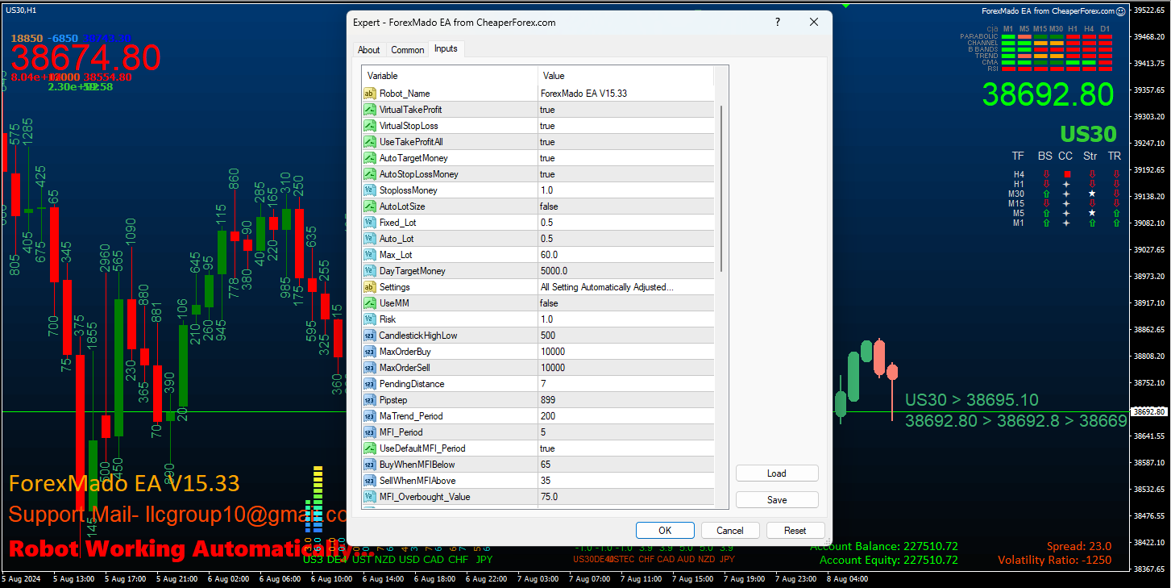1171x588 pixels.
Task: Click the Variable column header
Action: (x=450, y=76)
